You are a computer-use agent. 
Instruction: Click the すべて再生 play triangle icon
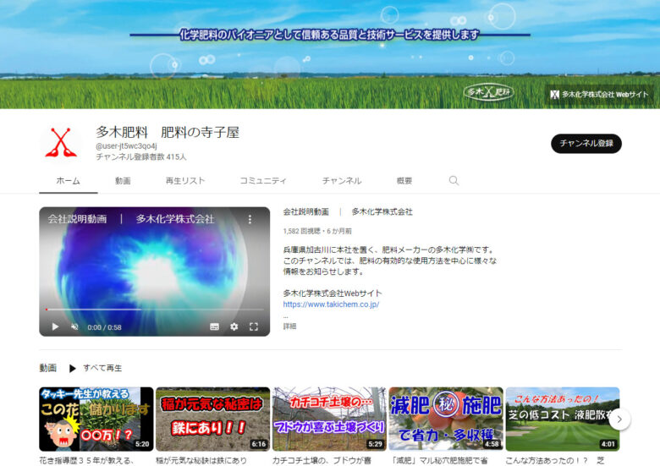tap(73, 369)
